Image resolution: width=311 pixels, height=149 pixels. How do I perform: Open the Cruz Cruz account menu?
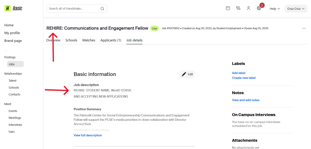[296, 9]
